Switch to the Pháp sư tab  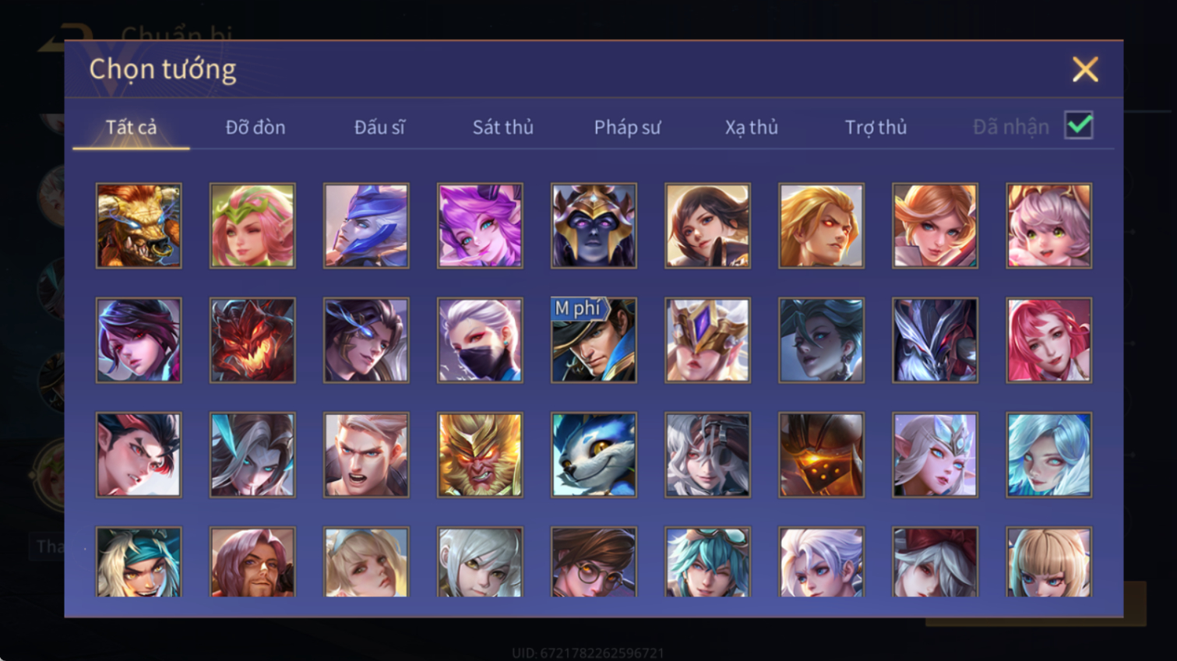coord(627,127)
